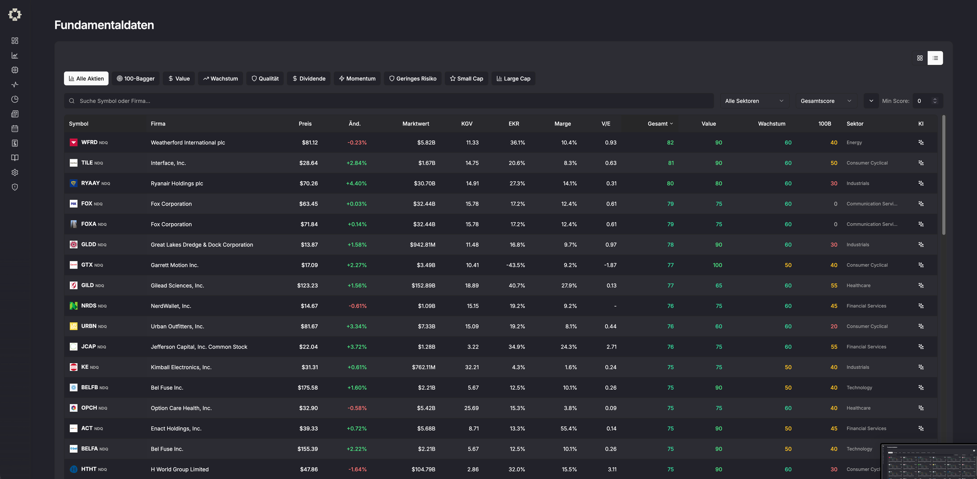Click the Min Score stepper arrows
Image resolution: width=977 pixels, height=479 pixels.
(x=935, y=101)
